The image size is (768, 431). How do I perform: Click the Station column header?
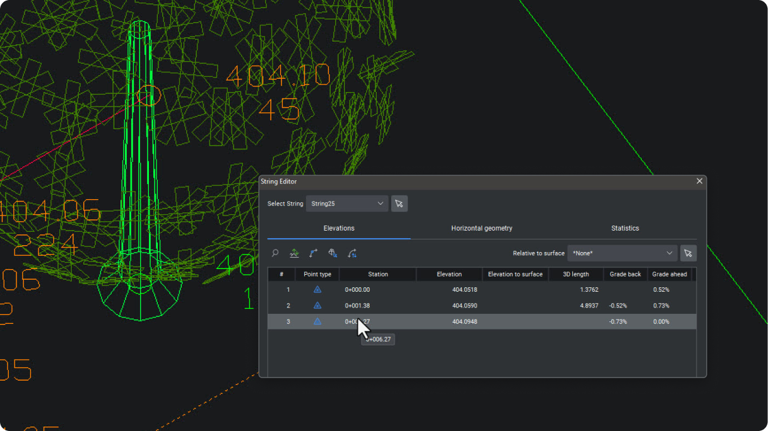pyautogui.click(x=378, y=274)
